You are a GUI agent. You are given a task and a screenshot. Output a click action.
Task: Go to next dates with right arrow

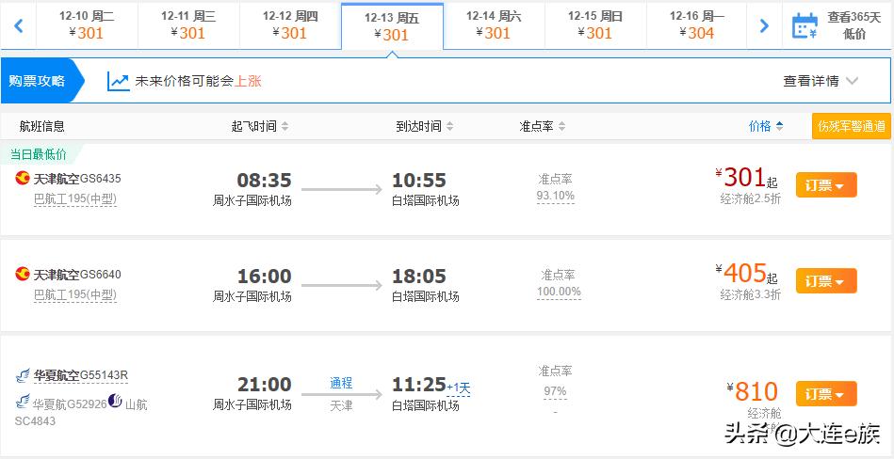(764, 25)
